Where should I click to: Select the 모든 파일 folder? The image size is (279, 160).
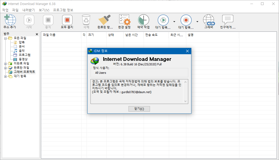[20, 38]
